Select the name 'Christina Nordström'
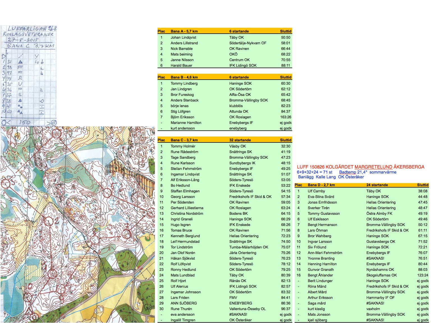This screenshot has height=323, width=431. click(x=187, y=213)
